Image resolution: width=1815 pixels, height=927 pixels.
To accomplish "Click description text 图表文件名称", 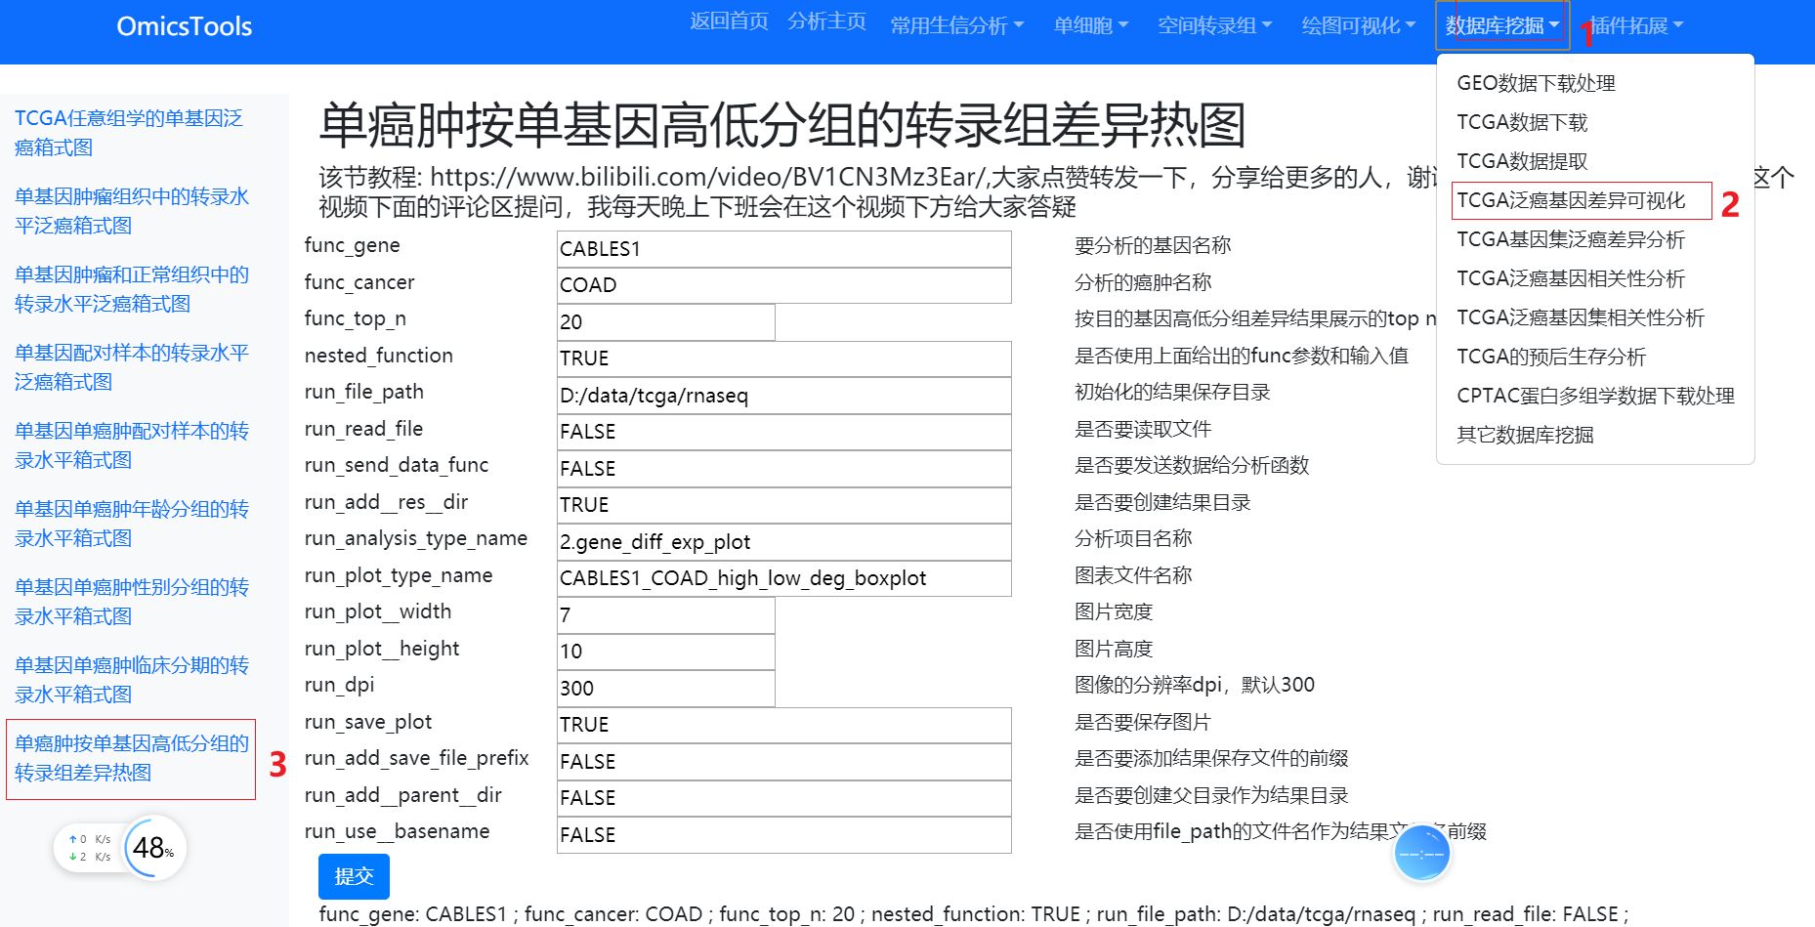I will 1133,575.
